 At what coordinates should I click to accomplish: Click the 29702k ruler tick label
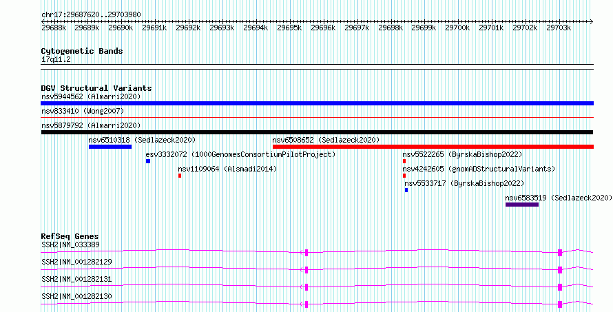click(x=525, y=28)
